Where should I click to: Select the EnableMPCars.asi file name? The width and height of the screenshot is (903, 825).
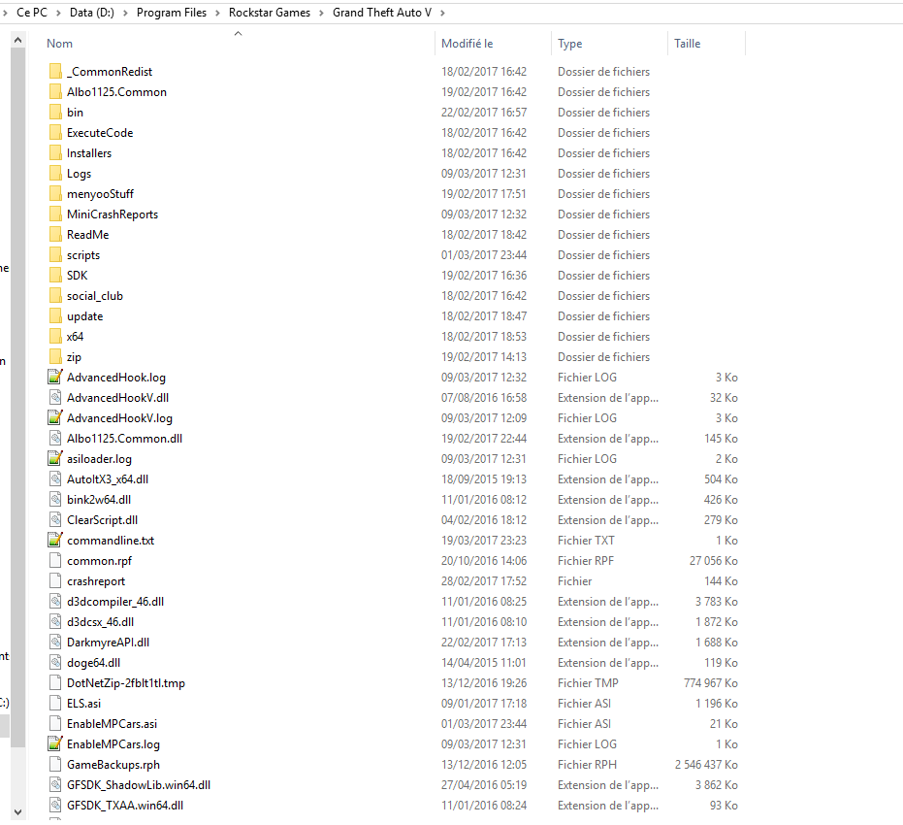[112, 724]
